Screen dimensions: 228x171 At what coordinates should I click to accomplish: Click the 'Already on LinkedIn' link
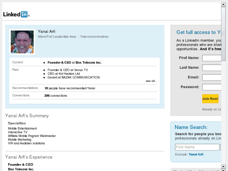pos(212,110)
